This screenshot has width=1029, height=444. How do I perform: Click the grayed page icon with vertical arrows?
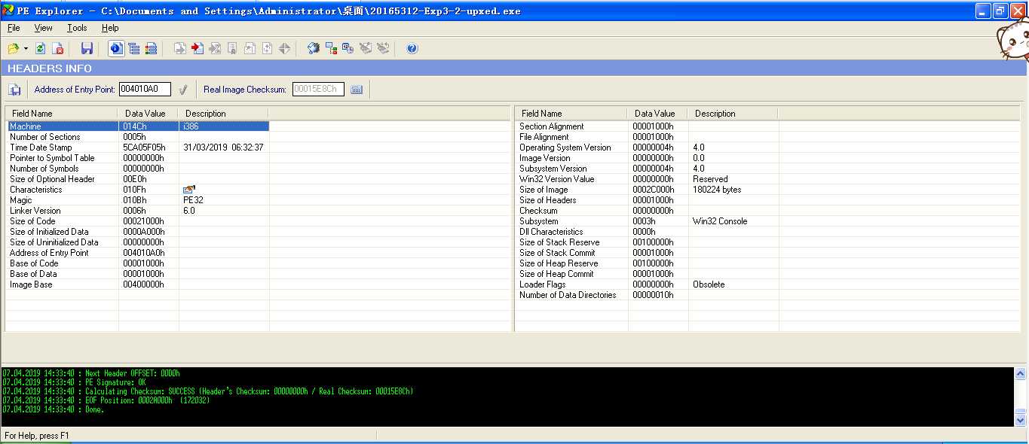coord(267,49)
